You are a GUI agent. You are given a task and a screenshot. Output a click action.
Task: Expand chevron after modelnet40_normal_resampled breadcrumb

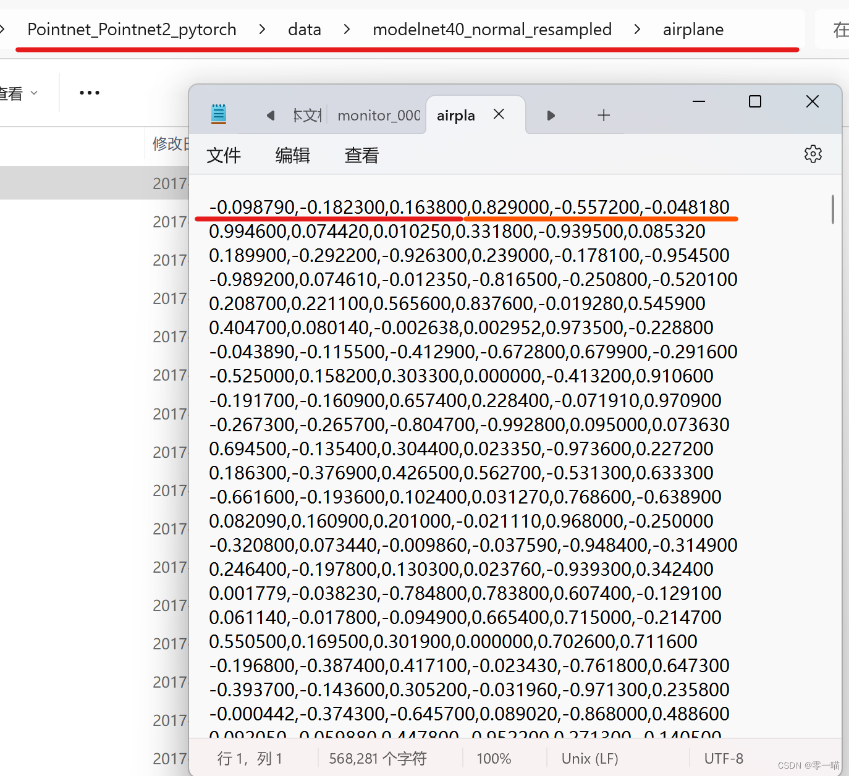(x=637, y=29)
